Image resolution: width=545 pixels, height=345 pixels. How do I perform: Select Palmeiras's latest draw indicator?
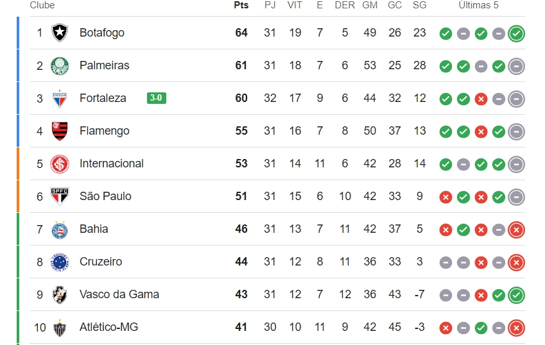tap(516, 66)
